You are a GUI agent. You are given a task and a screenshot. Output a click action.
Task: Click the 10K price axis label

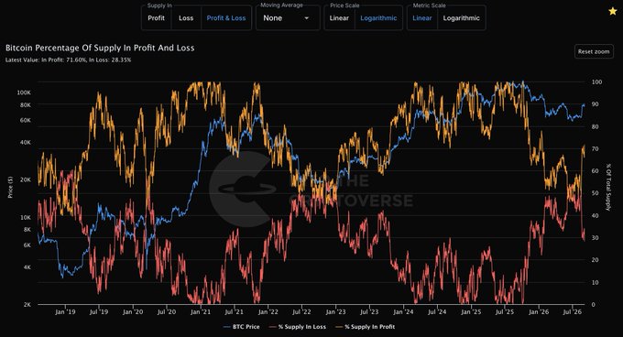26,218
